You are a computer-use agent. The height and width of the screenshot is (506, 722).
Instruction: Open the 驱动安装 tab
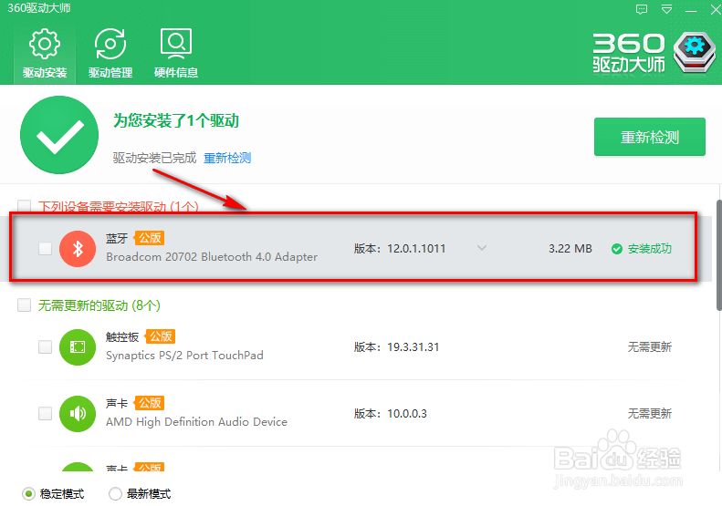pyautogui.click(x=45, y=54)
